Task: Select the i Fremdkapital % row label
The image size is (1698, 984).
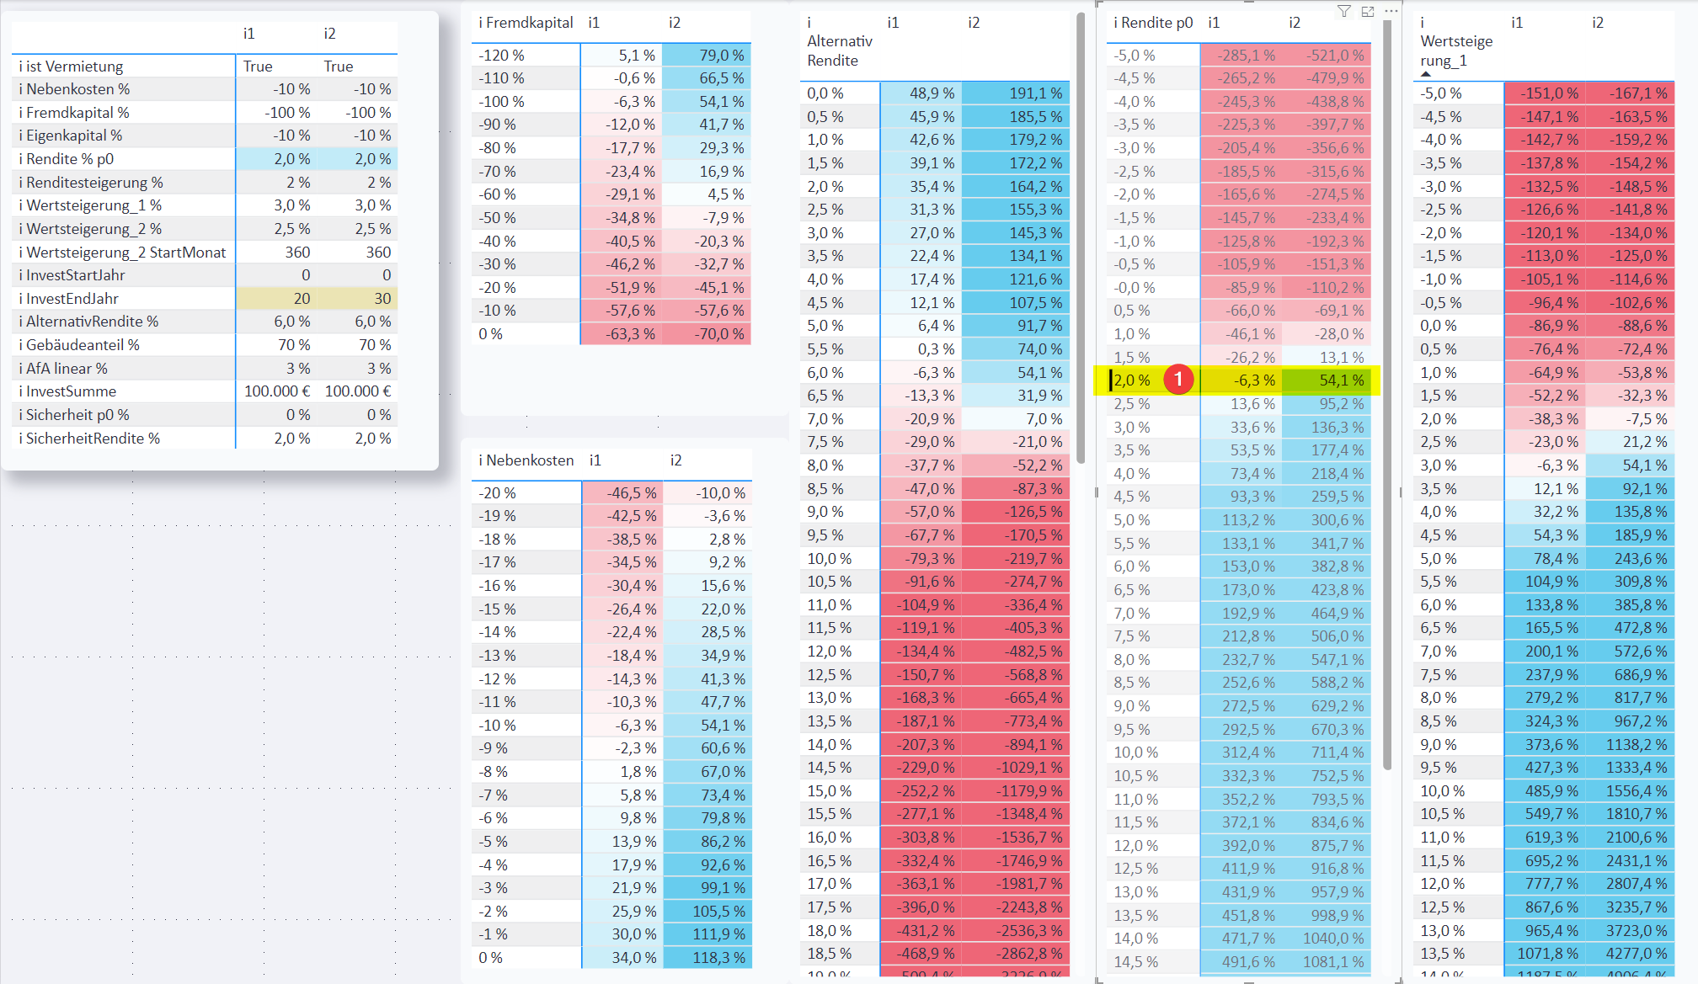Action: pyautogui.click(x=74, y=113)
